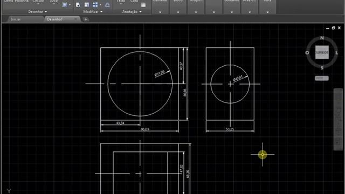Select the 53,25 dimension text
345x194 pixels.
point(230,129)
